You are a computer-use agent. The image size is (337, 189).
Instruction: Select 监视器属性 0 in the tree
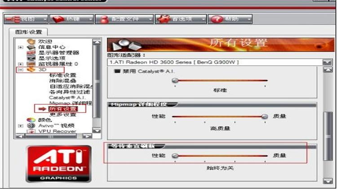(58, 64)
